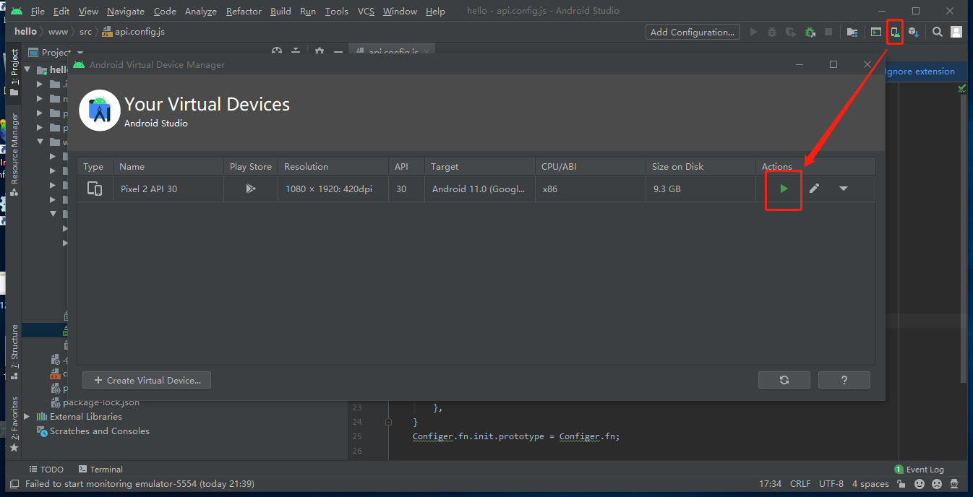
Task: Open the Event Log
Action: coord(919,470)
